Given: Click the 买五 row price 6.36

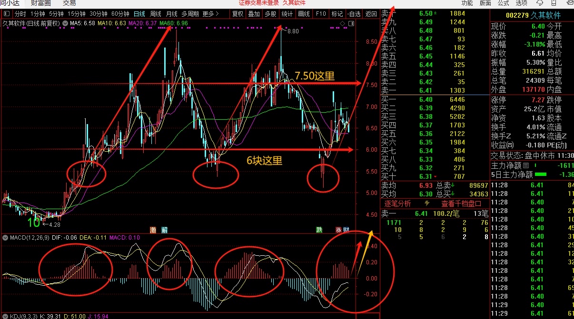Looking at the screenshot, I should point(426,134).
